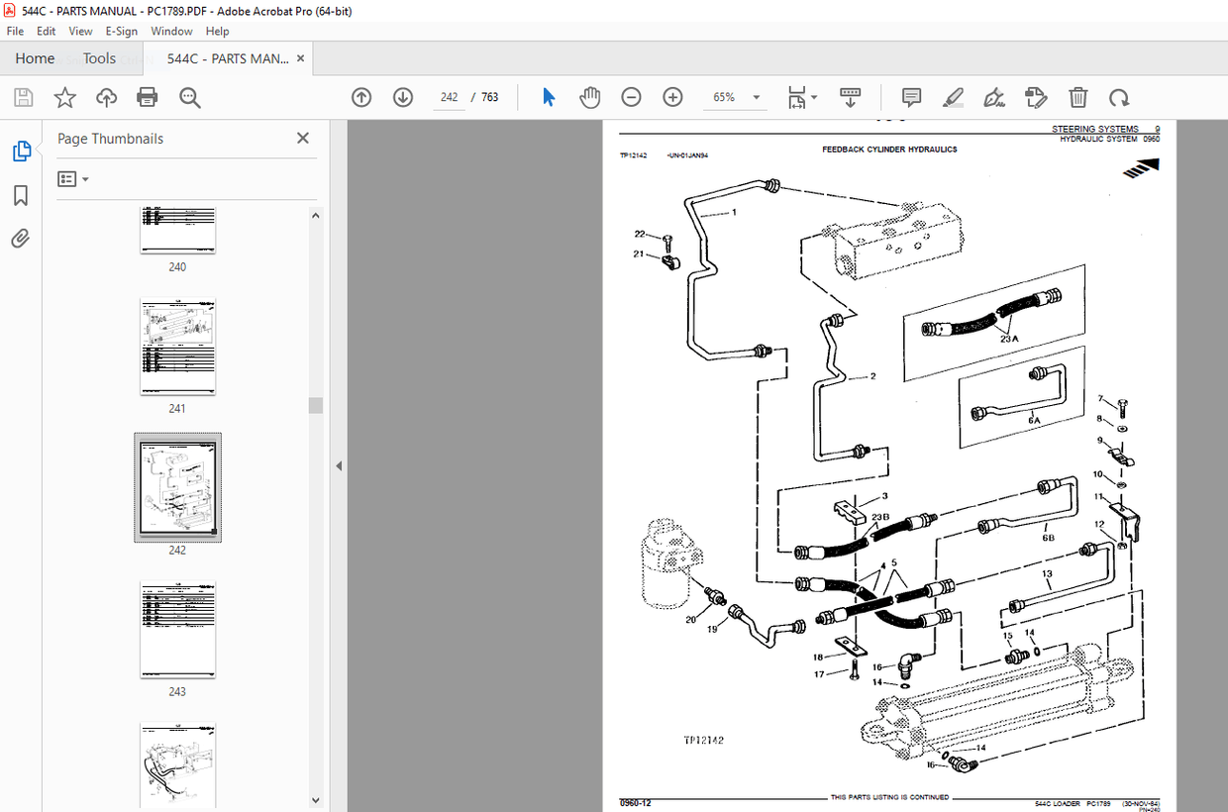
Task: Select the Hand tool
Action: tap(589, 97)
